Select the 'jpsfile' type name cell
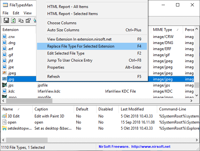Image resolution: width=200 pixels, height=151 pixels. click(42, 85)
